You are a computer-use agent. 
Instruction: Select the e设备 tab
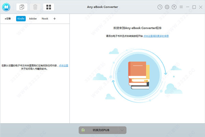[x=8, y=18]
